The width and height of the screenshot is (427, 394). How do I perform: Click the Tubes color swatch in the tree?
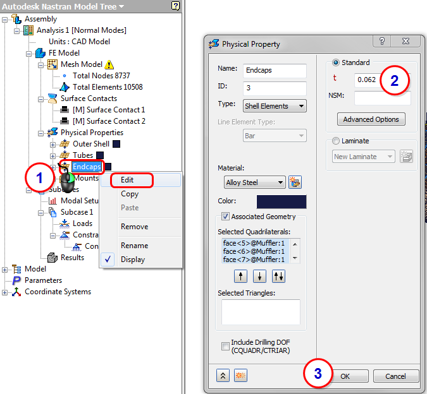(x=100, y=155)
